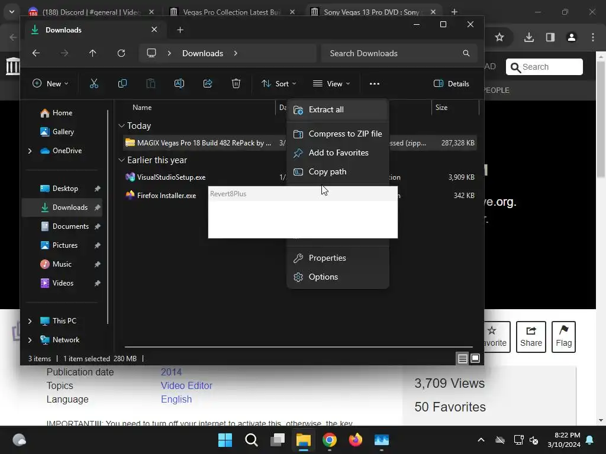
Task: Click the Delete trash can icon
Action: (236, 83)
